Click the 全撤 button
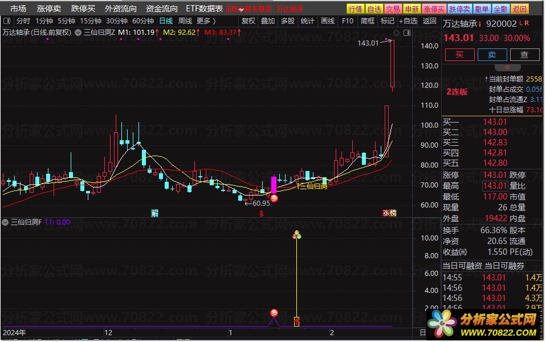Image resolution: width=546 pixels, height=342 pixels. click(x=501, y=9)
